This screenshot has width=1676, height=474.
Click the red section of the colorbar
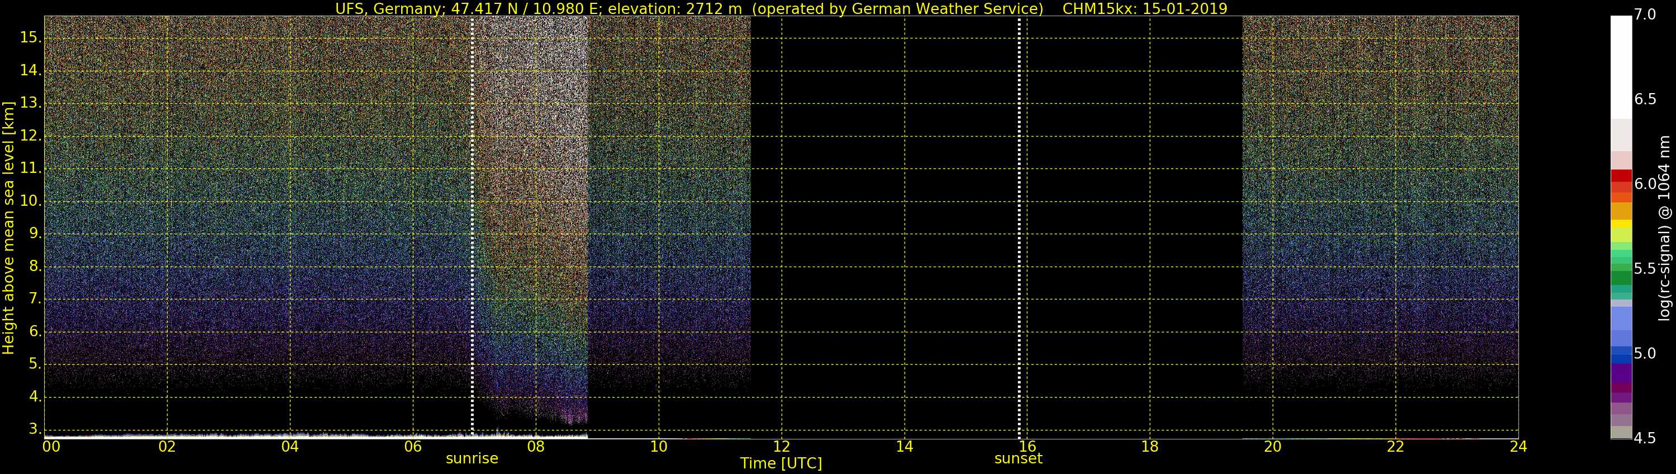pos(1621,176)
